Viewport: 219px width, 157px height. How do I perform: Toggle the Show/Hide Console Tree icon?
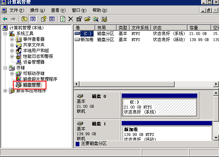33,19
